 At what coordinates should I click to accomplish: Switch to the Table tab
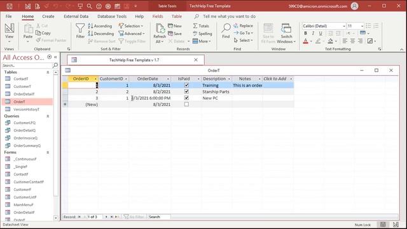point(177,17)
